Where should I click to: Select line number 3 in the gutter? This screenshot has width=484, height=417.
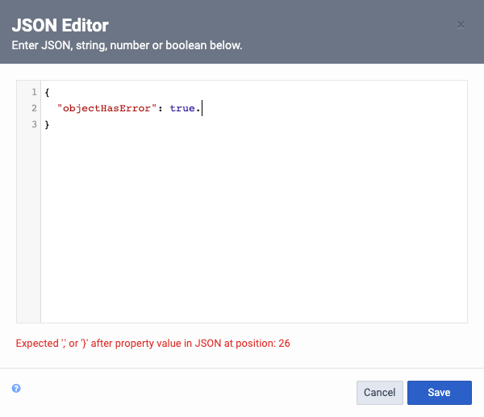click(34, 124)
